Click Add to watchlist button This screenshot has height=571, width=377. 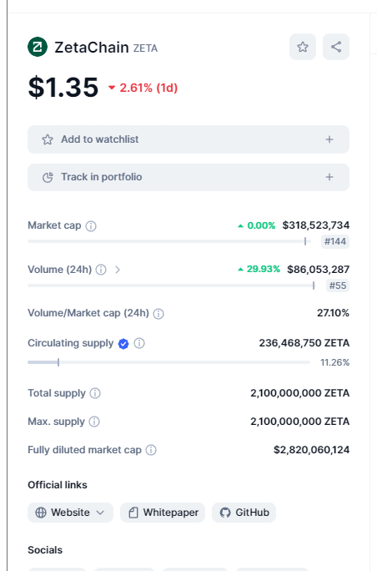click(188, 139)
